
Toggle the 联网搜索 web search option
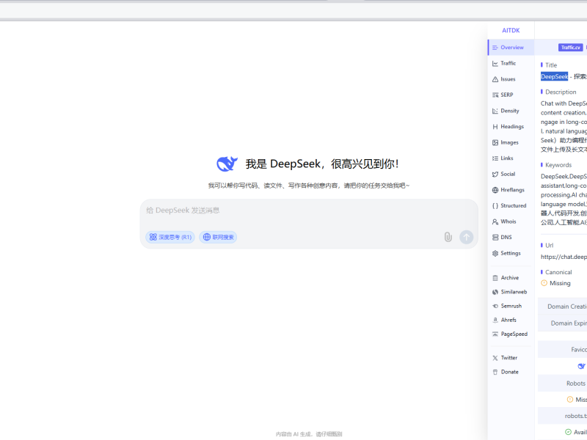[x=218, y=237]
